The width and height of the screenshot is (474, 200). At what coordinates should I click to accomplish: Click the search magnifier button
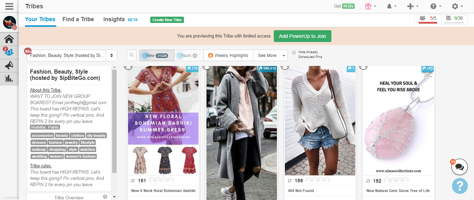(x=132, y=55)
